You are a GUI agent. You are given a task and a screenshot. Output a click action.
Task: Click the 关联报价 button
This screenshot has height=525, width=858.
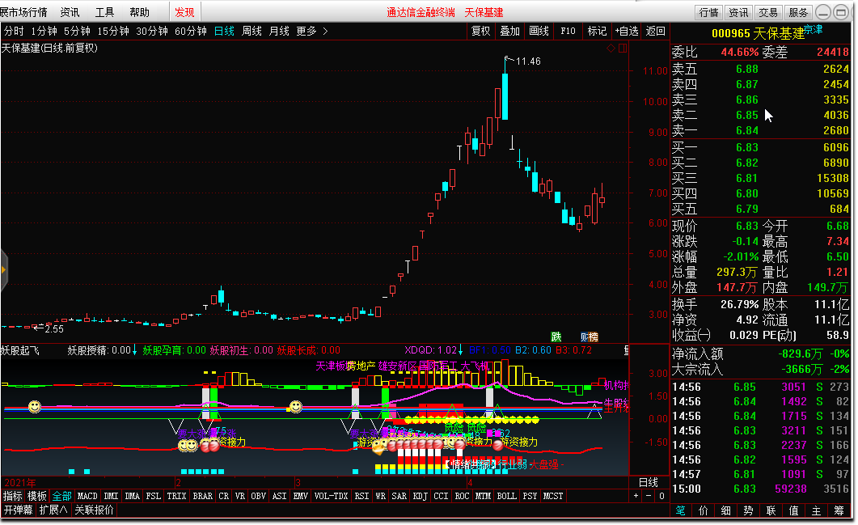coord(94,510)
